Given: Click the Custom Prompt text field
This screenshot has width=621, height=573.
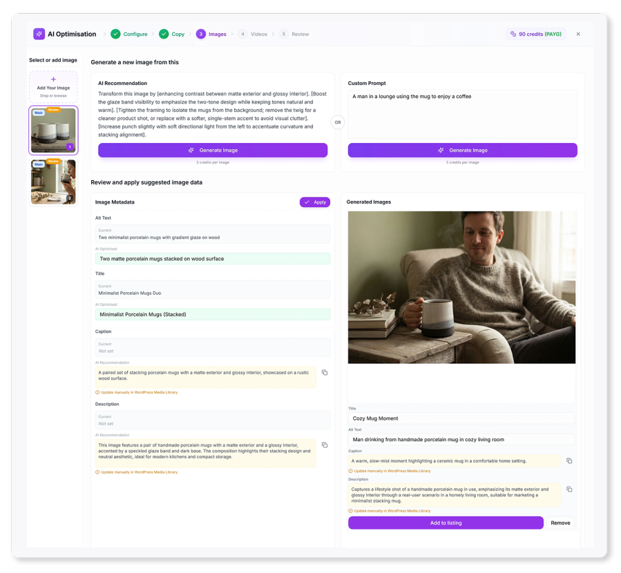Looking at the screenshot, I should click(x=463, y=114).
